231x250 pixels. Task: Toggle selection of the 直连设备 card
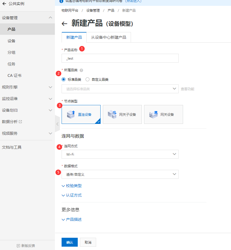pos(81,114)
